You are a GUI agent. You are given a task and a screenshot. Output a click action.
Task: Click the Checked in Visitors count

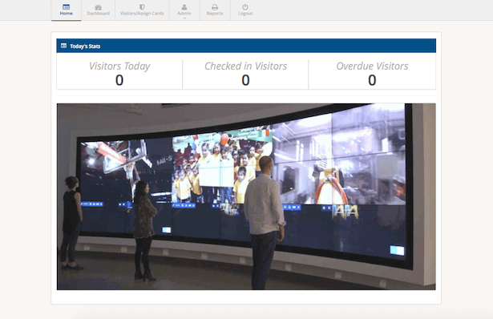(245, 80)
